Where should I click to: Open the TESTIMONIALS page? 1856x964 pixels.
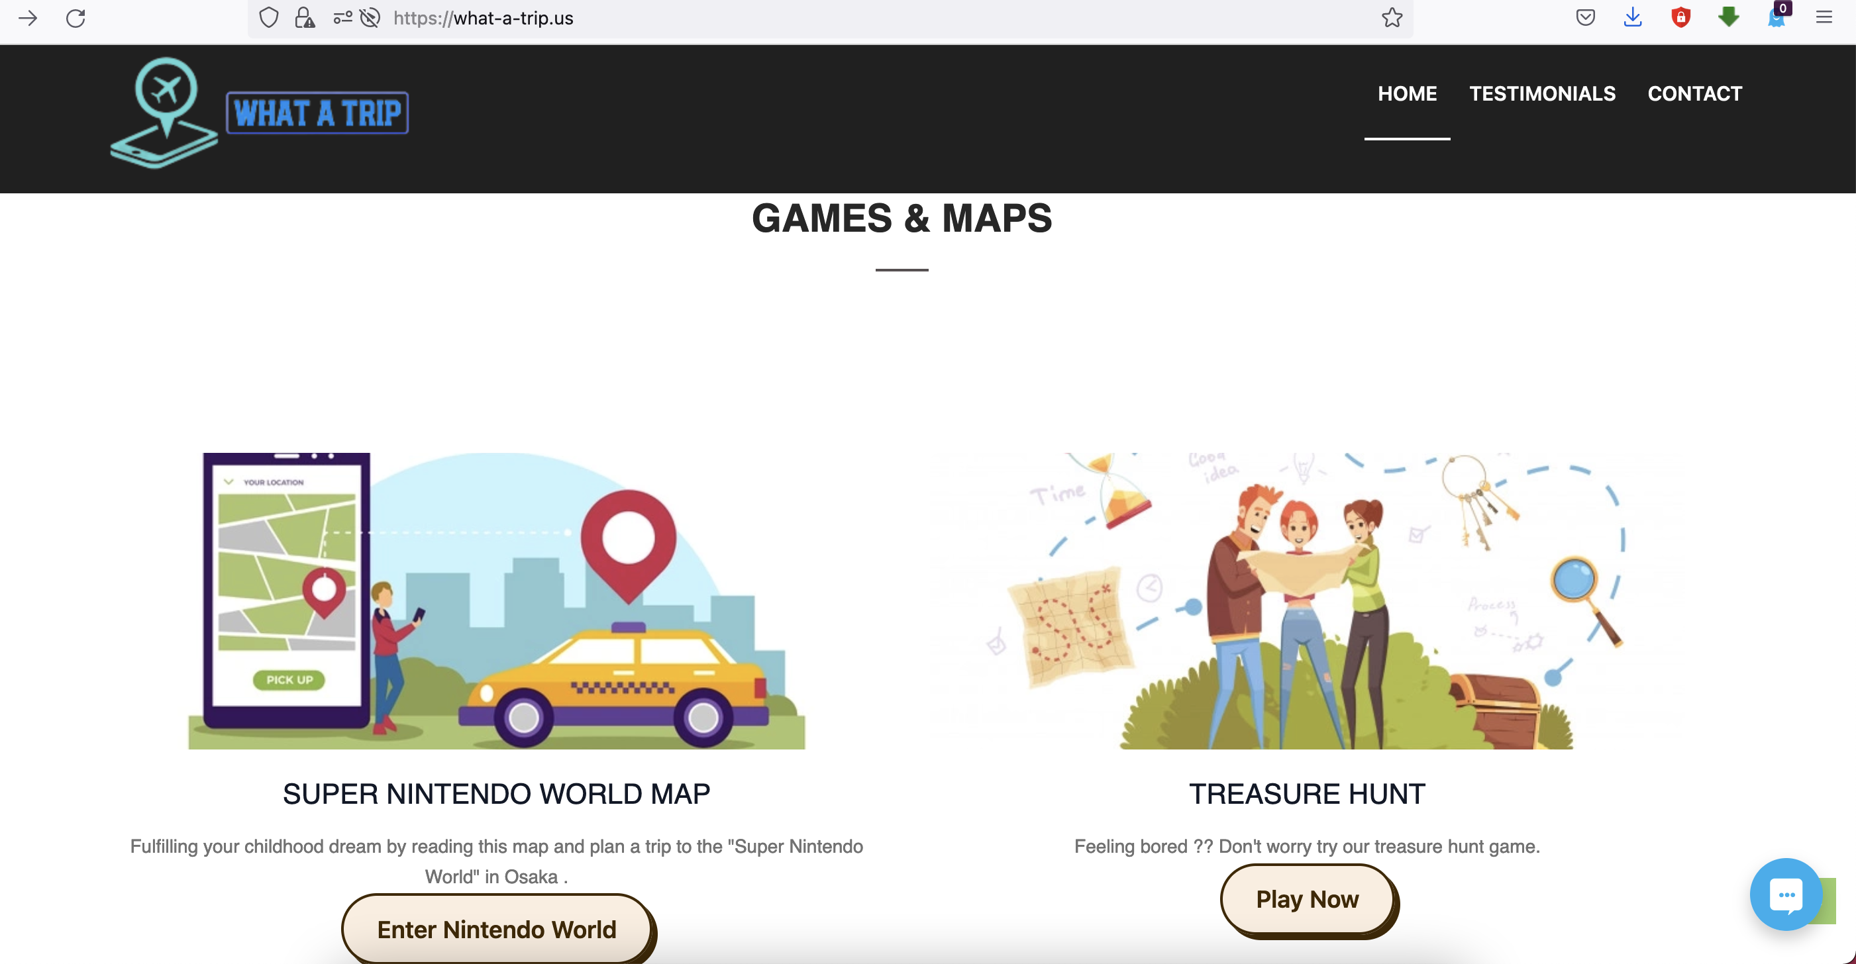pyautogui.click(x=1542, y=93)
